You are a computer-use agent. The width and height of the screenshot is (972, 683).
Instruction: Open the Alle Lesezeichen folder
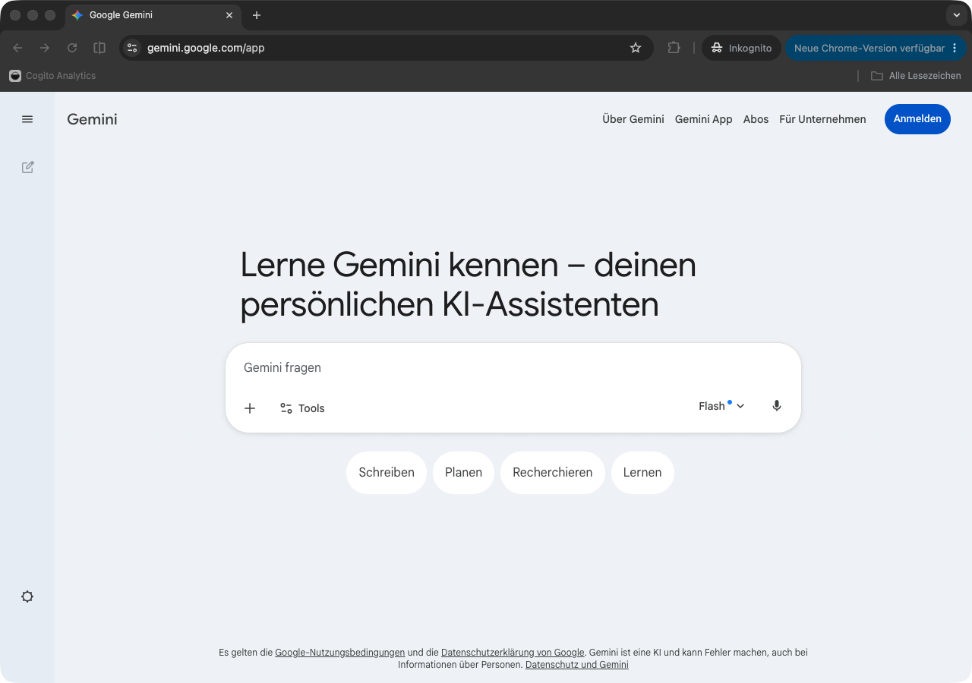tap(916, 76)
